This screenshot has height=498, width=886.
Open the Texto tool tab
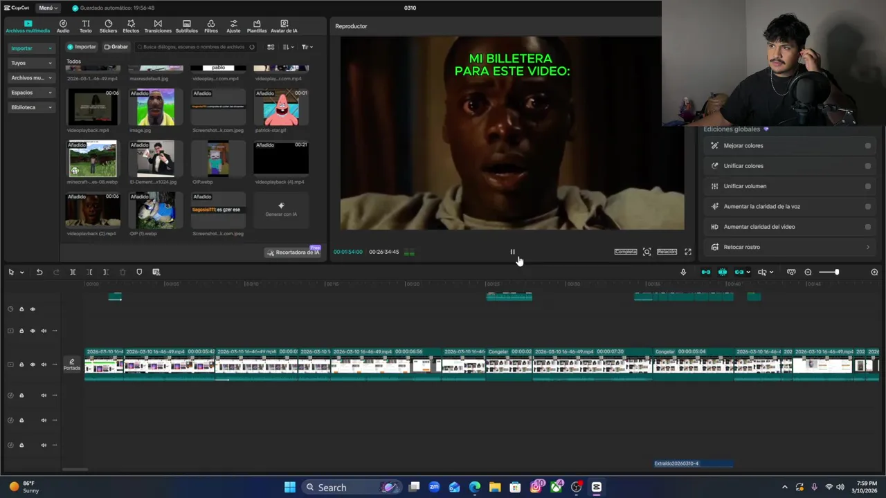click(x=86, y=26)
